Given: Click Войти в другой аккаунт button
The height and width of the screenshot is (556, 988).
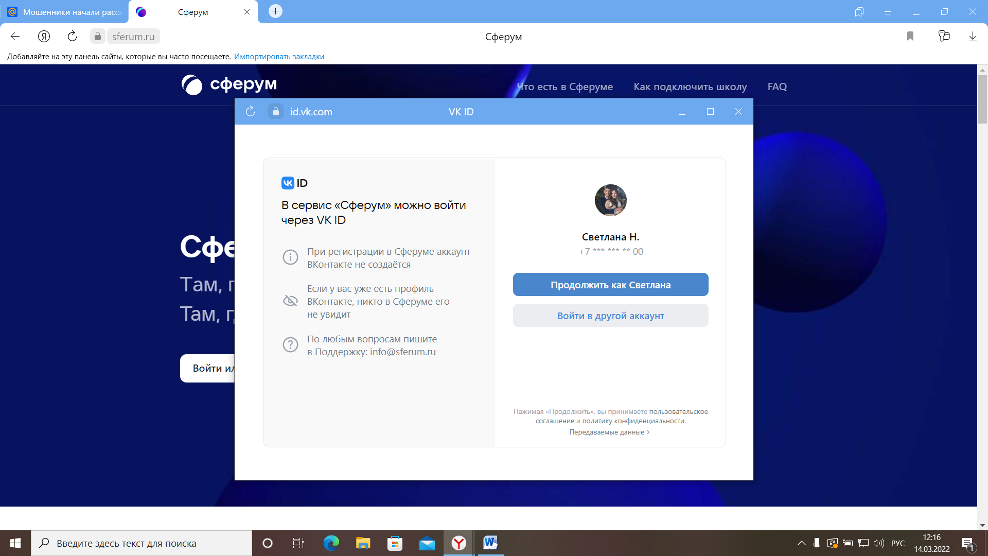Looking at the screenshot, I should (x=611, y=316).
